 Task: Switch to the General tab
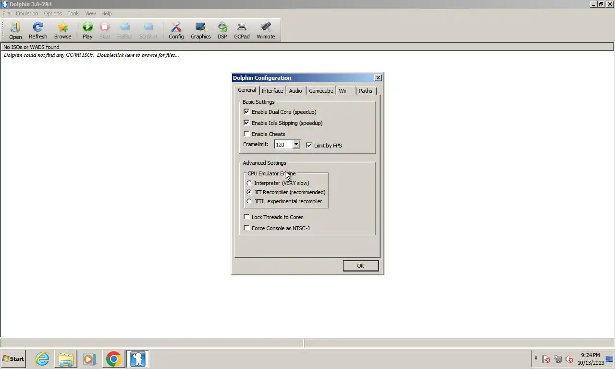[247, 90]
